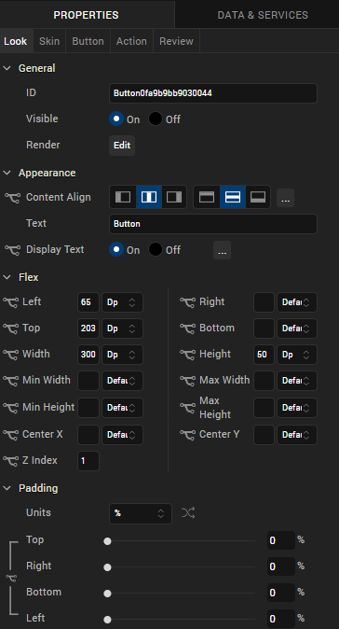Screen dimensions: 339x629
Task: Align content horizontally to the right
Action: coord(174,197)
